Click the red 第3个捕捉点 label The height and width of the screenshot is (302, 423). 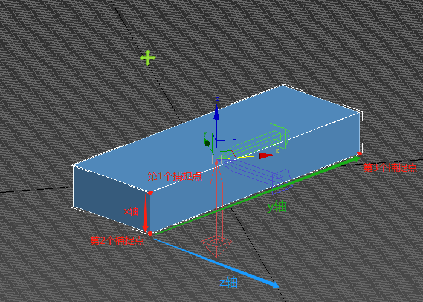390,168
